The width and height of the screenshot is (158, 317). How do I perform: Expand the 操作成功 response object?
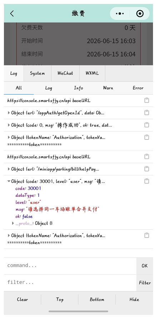(9, 125)
